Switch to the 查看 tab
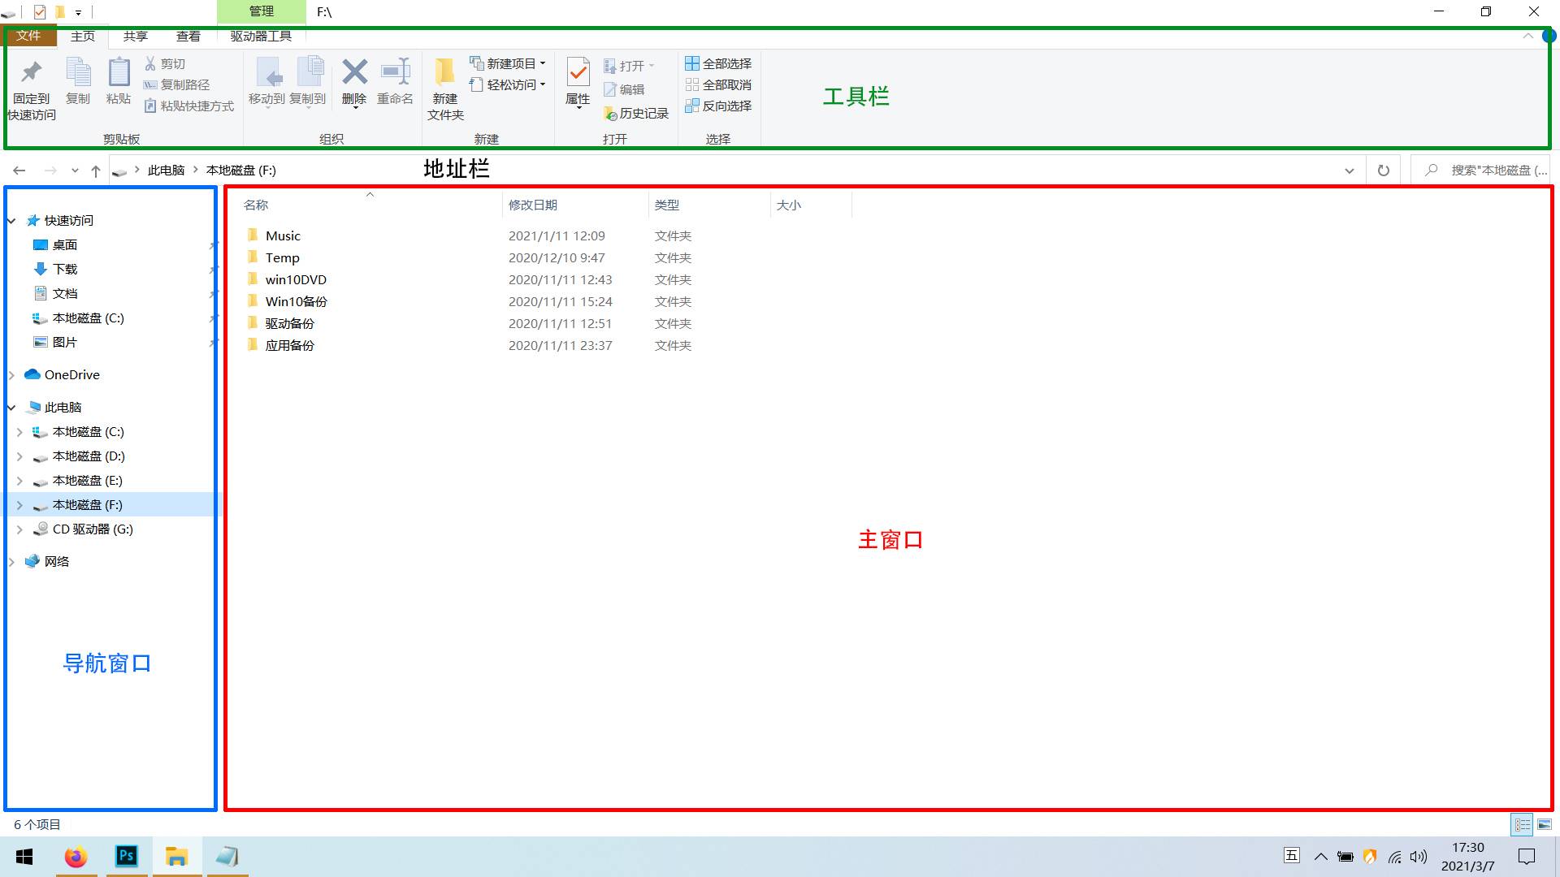 [x=188, y=36]
